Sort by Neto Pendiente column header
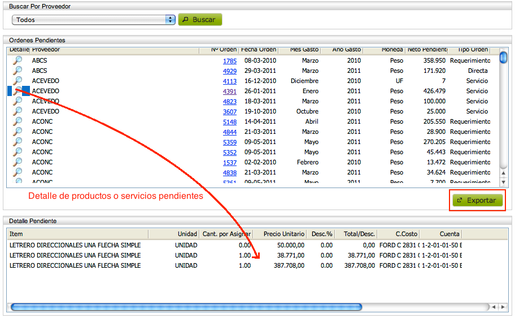Image resolution: width=515 pixels, height=318 pixels. click(427, 50)
